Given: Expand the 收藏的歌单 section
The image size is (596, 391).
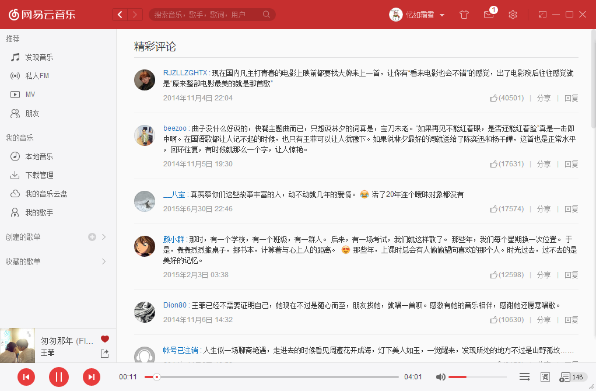Looking at the screenshot, I should click(x=104, y=261).
